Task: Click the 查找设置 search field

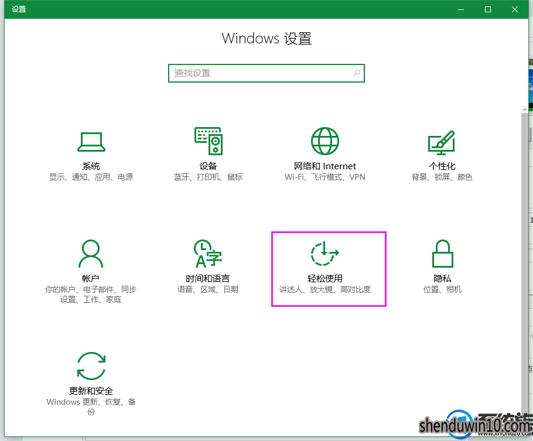Action: tap(266, 73)
